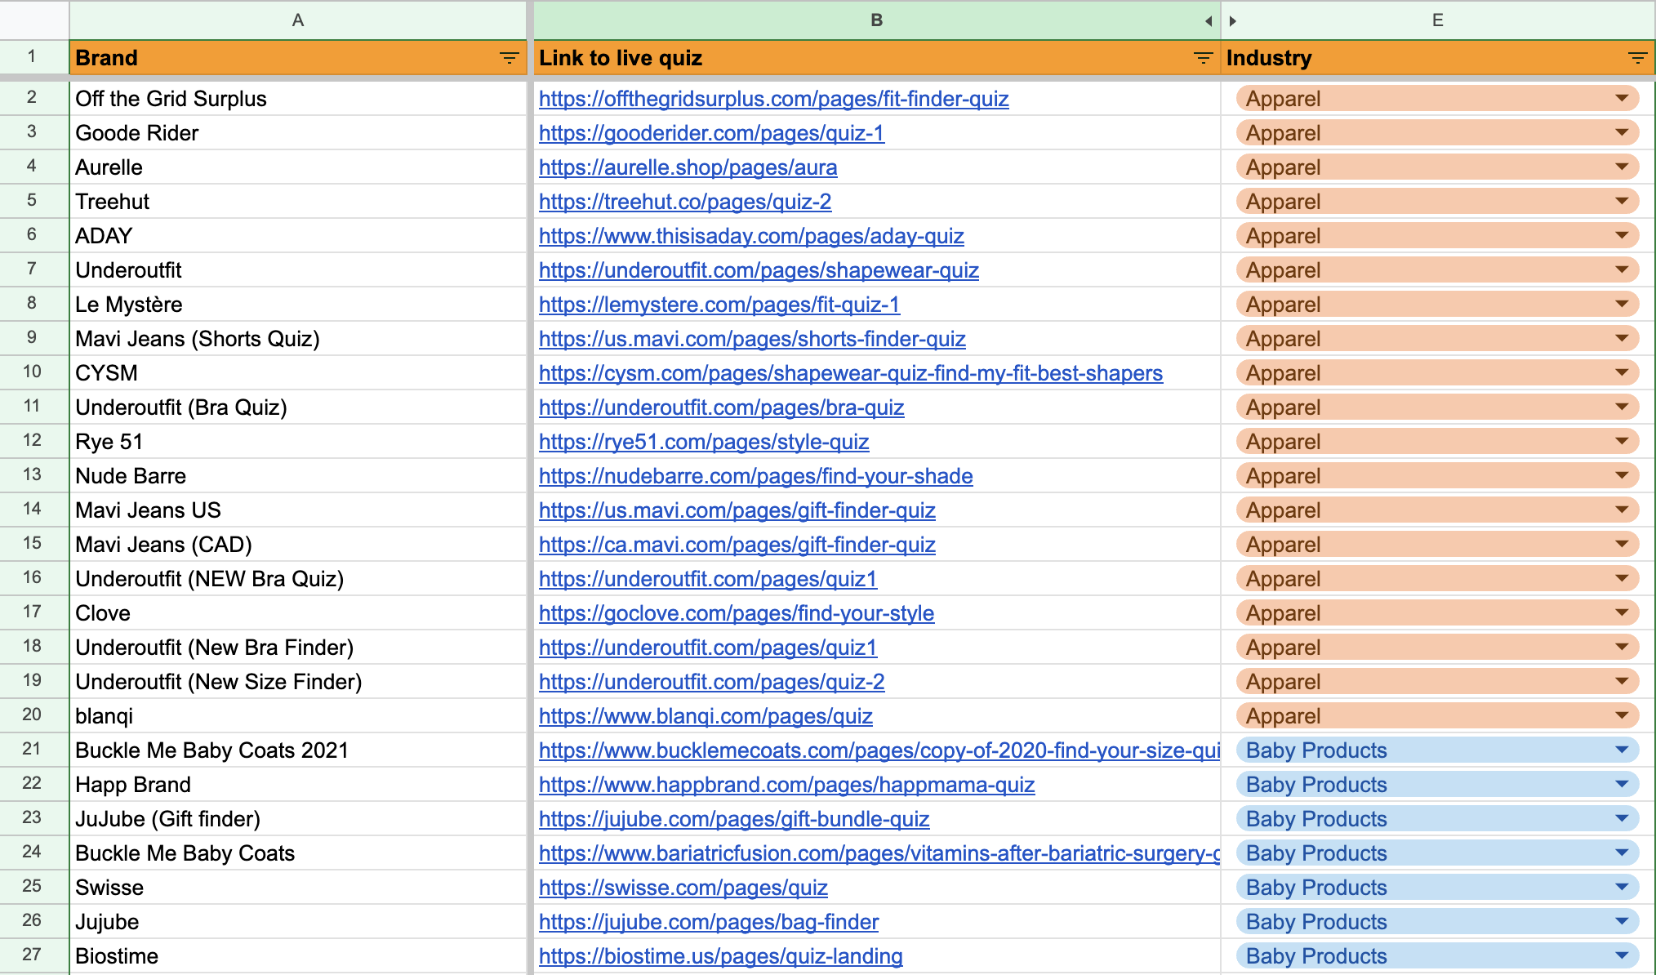Screen dimensions: 1656x975
Task: Open Industry dropdown for Le Mystère row
Action: [1622, 305]
